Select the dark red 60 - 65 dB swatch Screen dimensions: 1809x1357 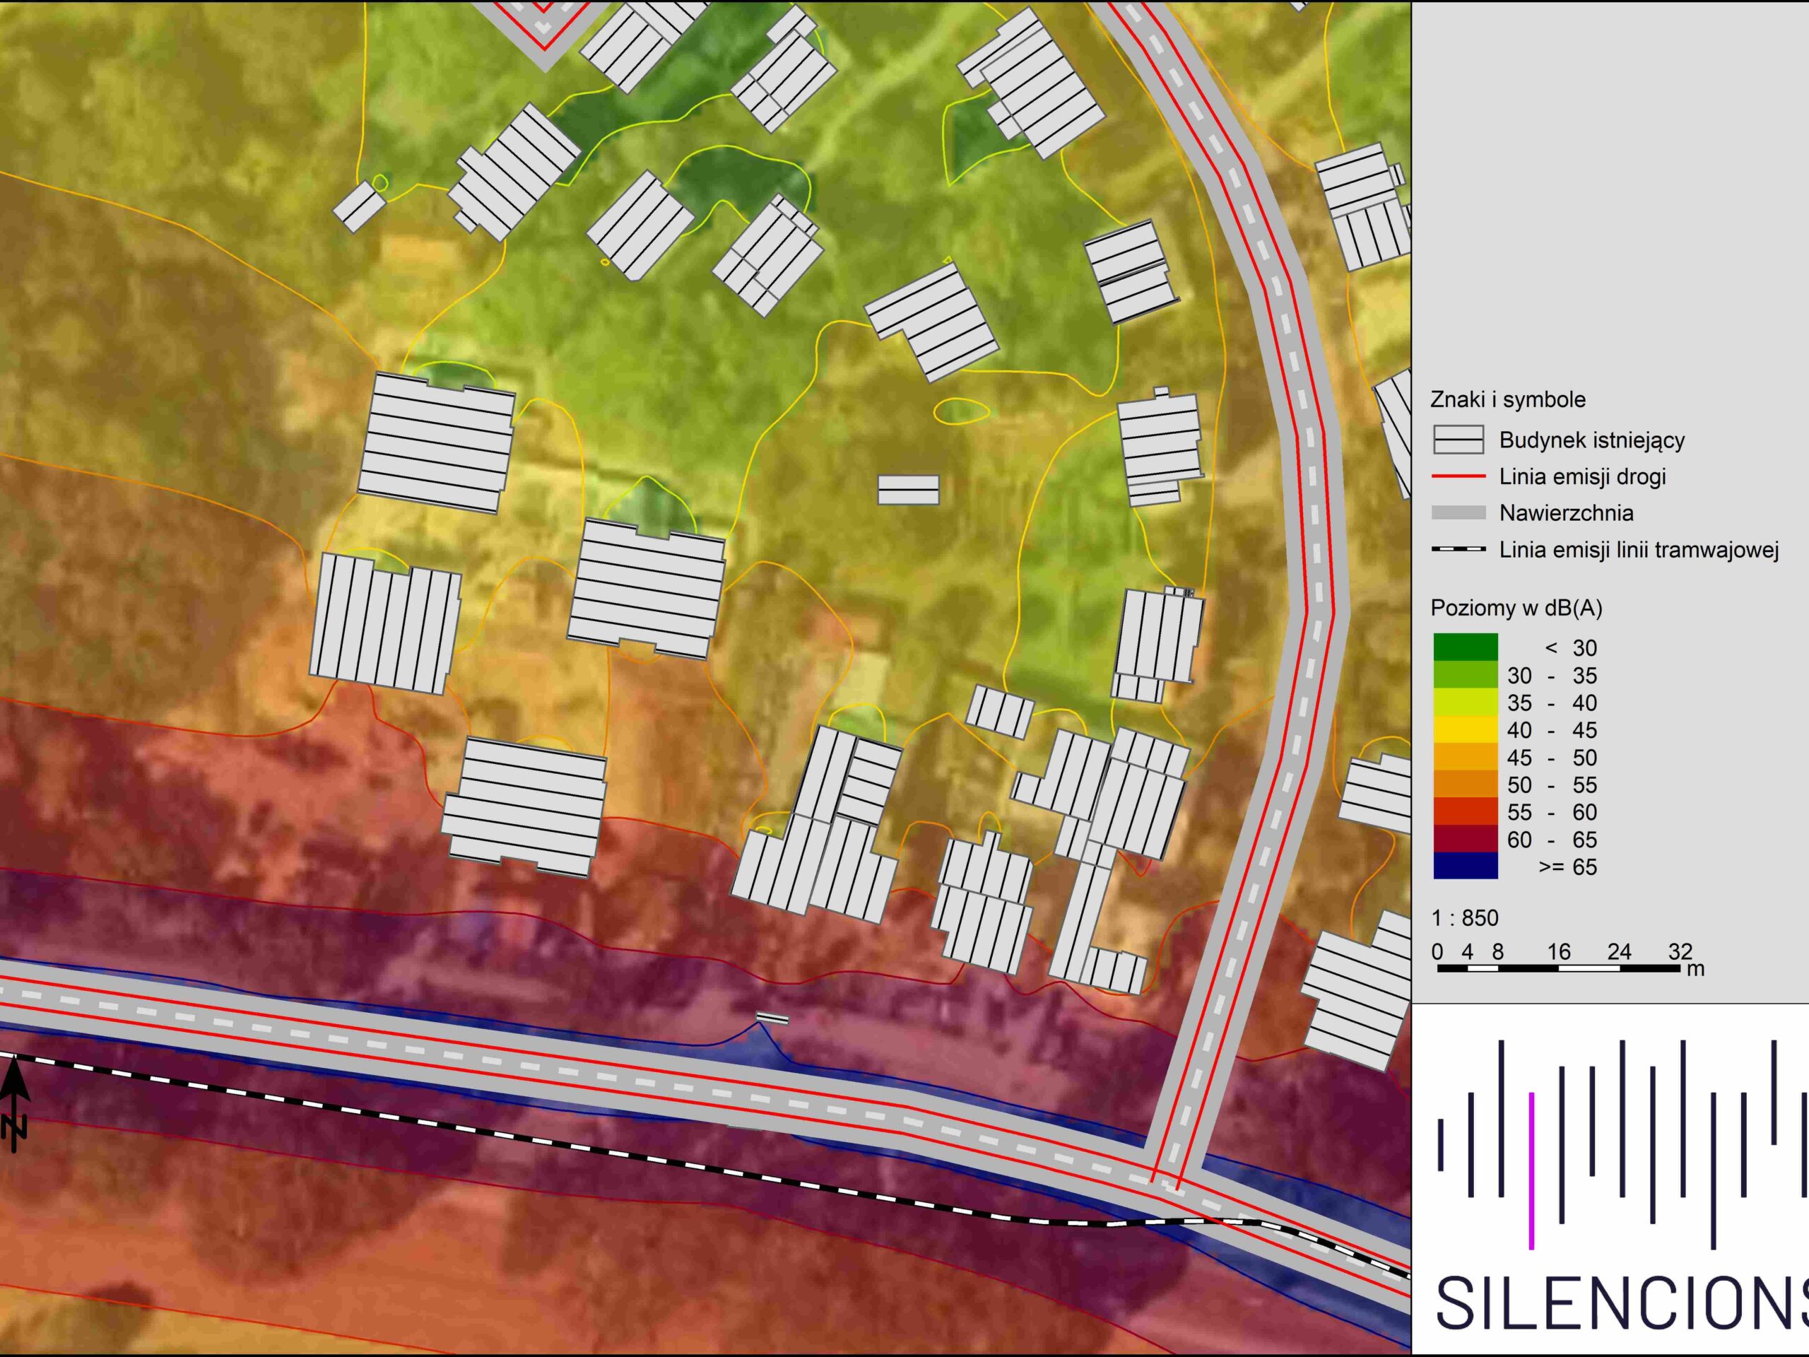tap(1465, 839)
